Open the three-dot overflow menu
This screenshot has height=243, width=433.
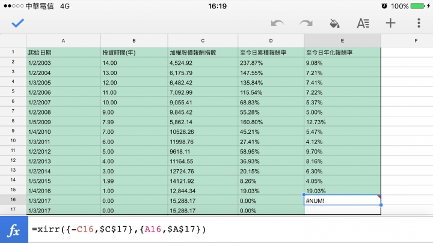tap(419, 23)
